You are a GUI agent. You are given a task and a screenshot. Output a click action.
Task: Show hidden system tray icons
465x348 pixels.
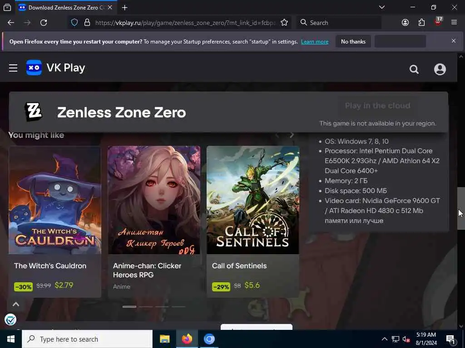[x=384, y=339]
